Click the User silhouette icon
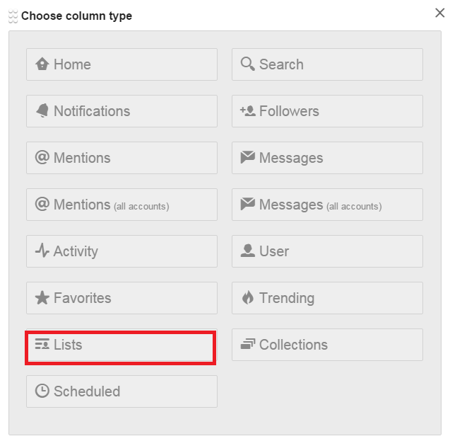Viewport: 450px width, 441px height. pyautogui.click(x=247, y=251)
